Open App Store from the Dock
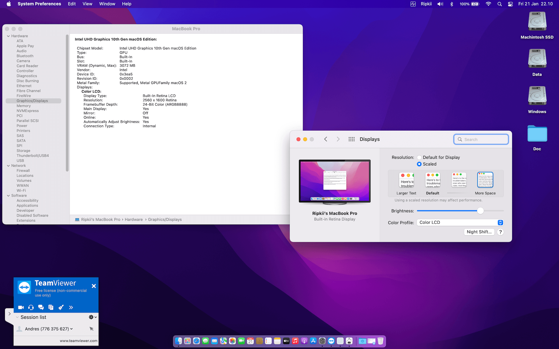The height and width of the screenshot is (349, 559). pyautogui.click(x=313, y=341)
